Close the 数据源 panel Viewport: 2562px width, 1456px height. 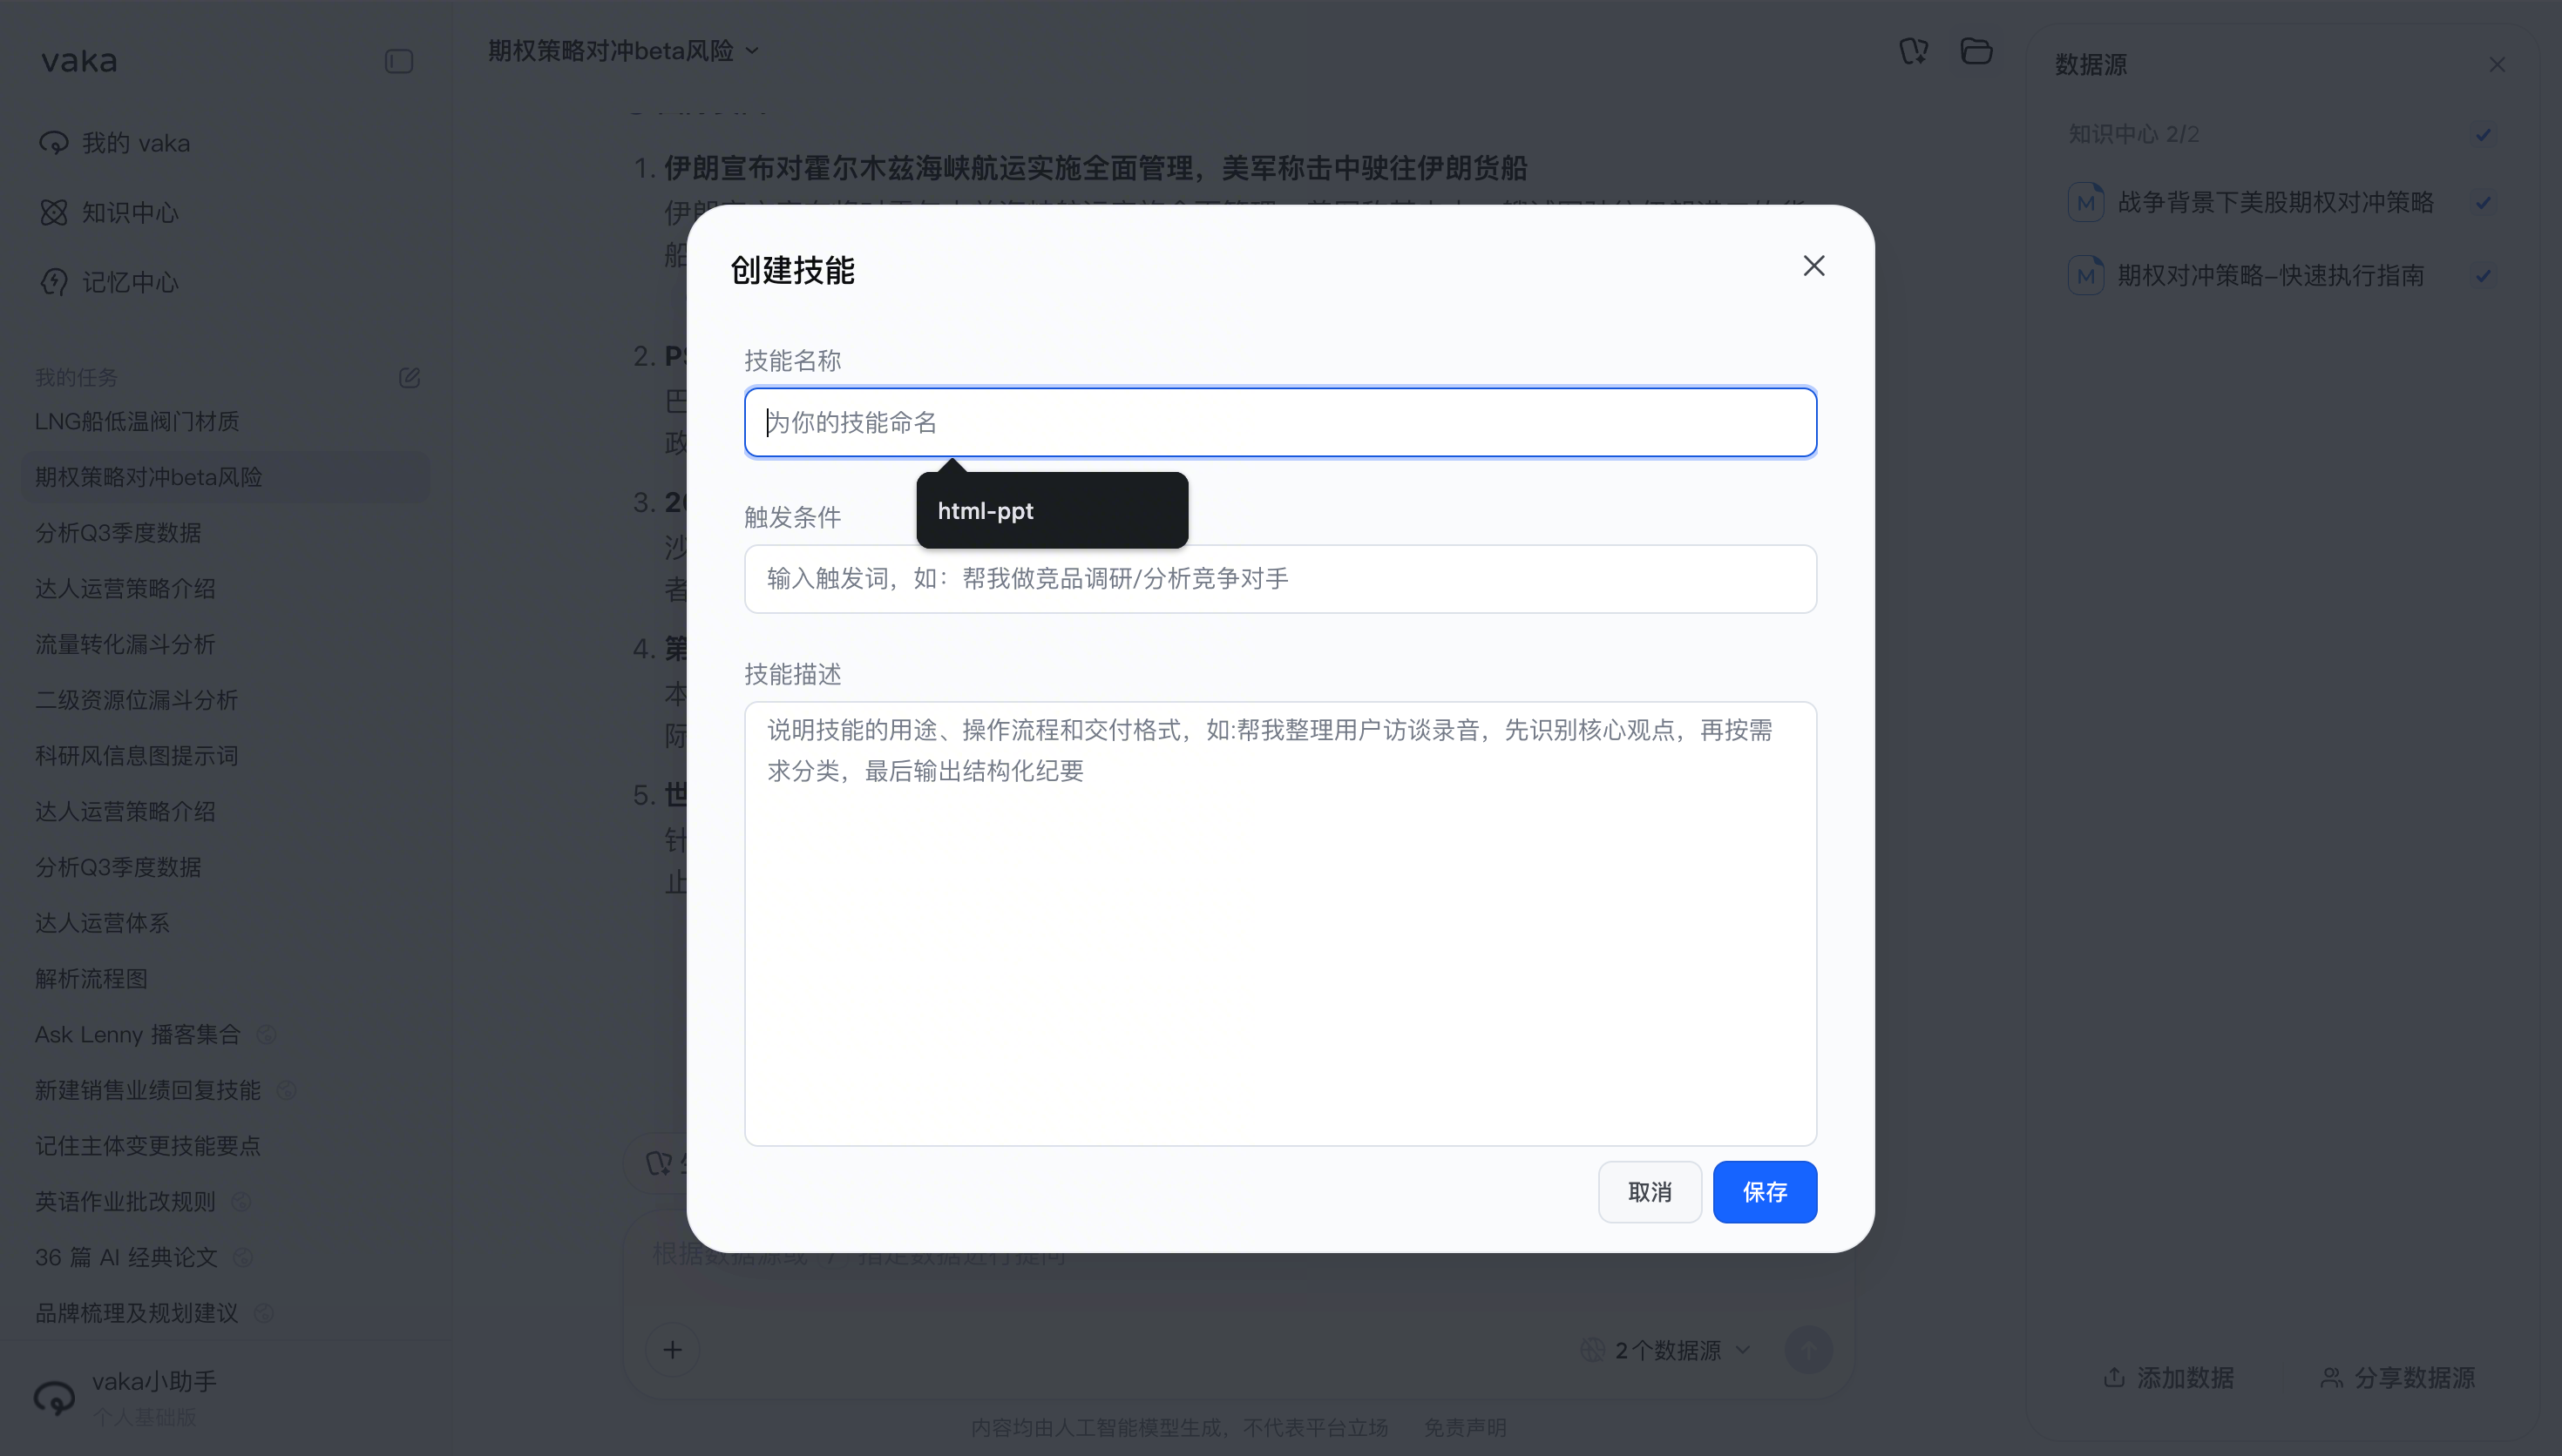click(2497, 65)
